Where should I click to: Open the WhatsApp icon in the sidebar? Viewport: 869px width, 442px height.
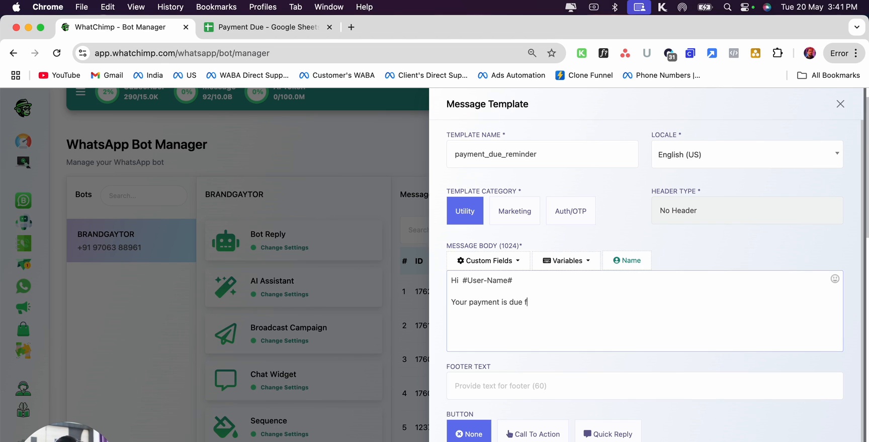pos(23,286)
